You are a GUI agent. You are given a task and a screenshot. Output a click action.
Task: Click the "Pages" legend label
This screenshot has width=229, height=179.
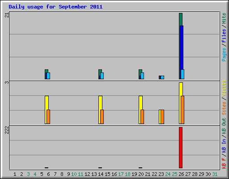(224, 55)
